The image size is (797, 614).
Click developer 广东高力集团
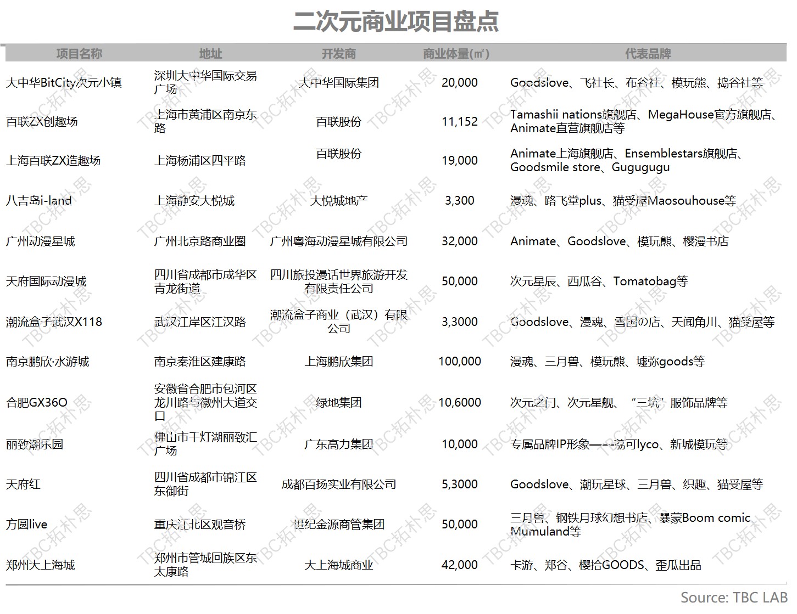339,444
